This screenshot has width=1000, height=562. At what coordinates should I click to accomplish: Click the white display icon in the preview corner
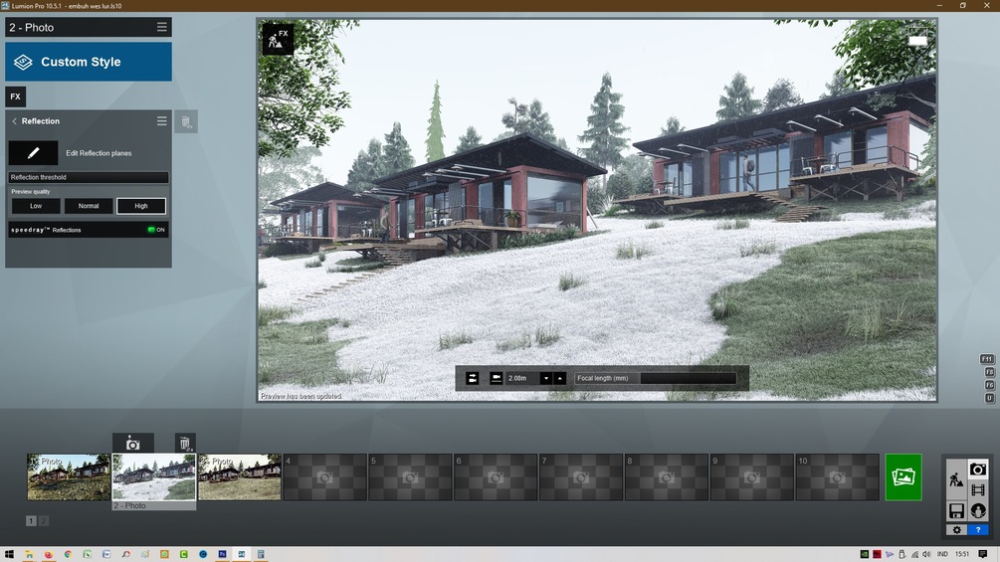click(x=917, y=40)
